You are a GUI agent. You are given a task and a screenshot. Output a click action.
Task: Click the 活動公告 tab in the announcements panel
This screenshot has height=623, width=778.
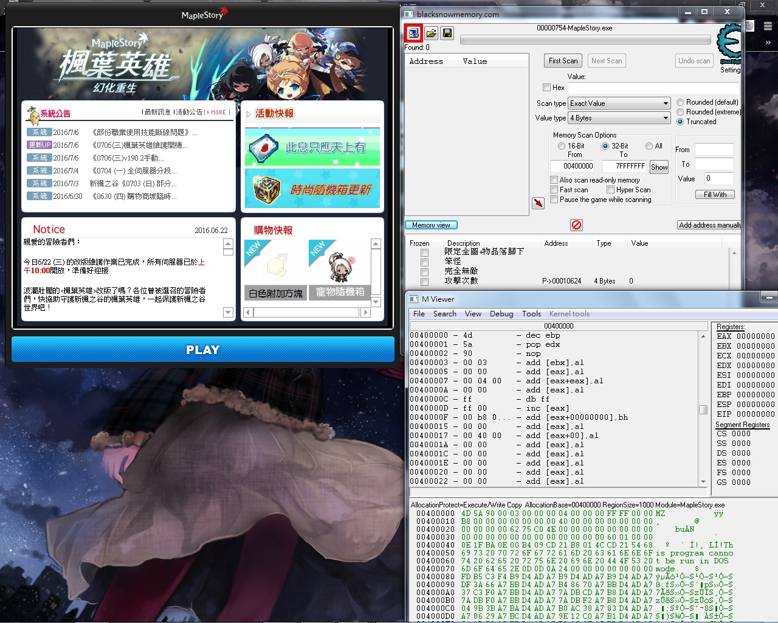(x=188, y=112)
